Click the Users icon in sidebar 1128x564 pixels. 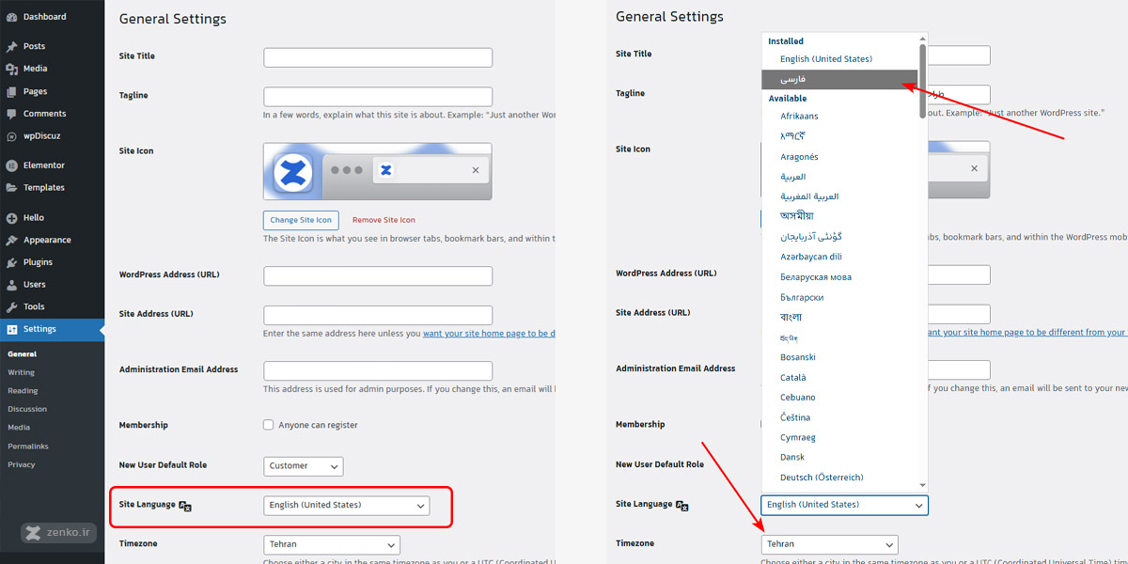click(11, 285)
